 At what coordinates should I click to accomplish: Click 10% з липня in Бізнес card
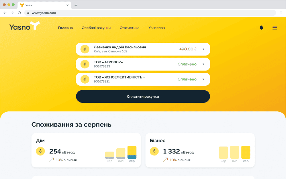(x=180, y=160)
